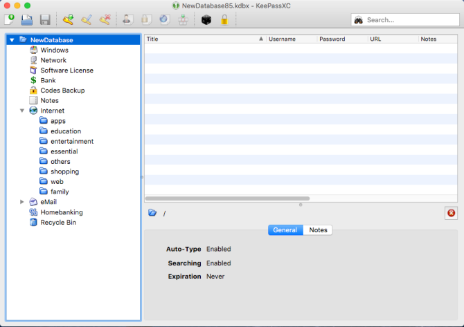Select Recycle Bin icon
Viewport: 464px width, 327px height.
33,222
